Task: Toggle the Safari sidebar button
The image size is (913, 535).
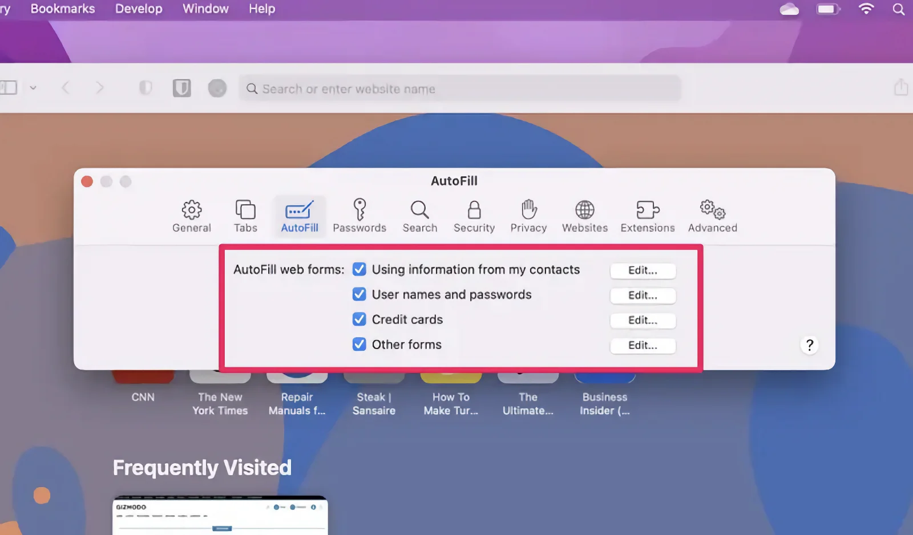Action: tap(9, 88)
